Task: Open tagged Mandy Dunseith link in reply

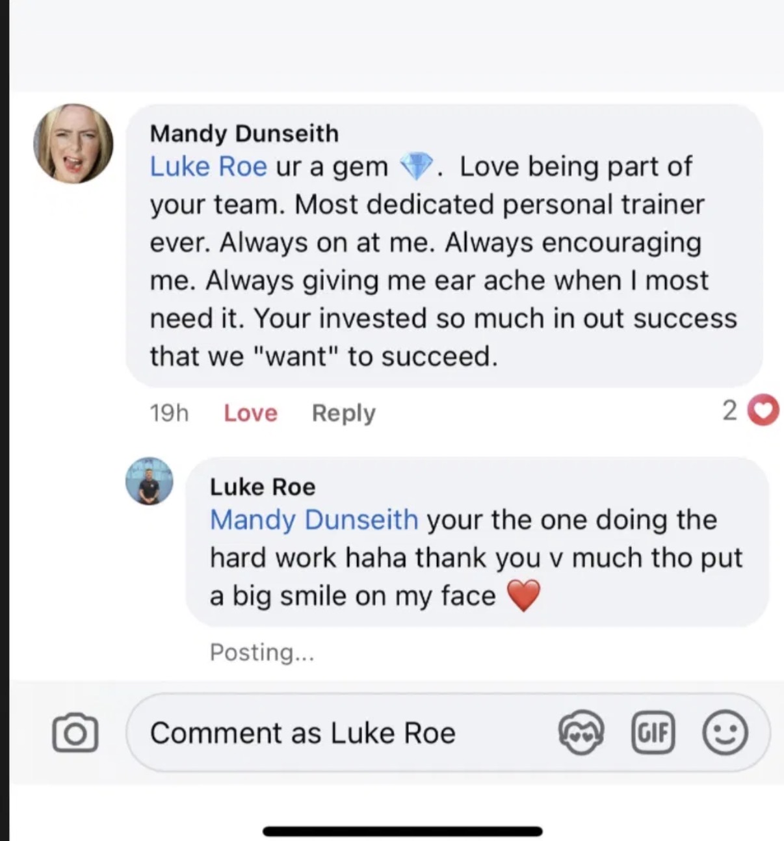Action: (x=314, y=519)
